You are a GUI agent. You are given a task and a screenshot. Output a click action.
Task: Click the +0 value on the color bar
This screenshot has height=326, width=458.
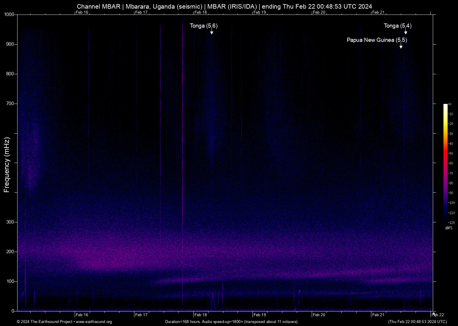click(450, 104)
